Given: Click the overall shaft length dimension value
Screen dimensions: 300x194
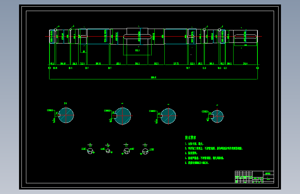Looking at the screenshot, I should (x=153, y=77).
